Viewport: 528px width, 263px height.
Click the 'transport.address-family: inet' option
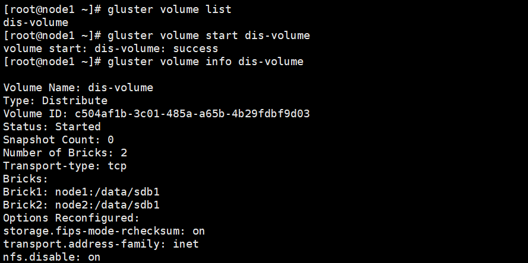click(x=101, y=244)
